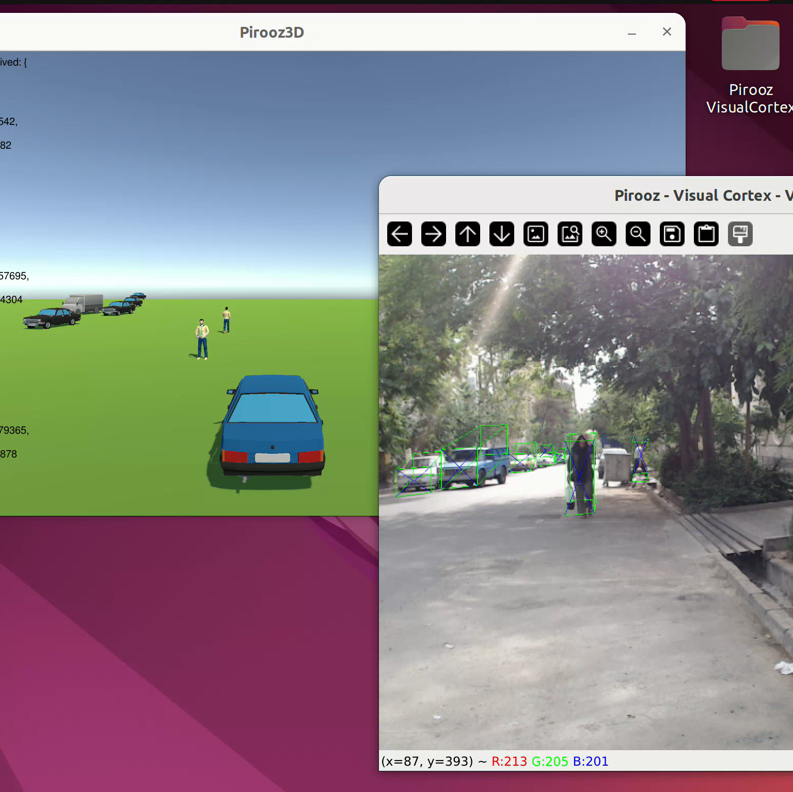This screenshot has width=793, height=792.
Task: Copy image to clipboard icon
Action: pyautogui.click(x=706, y=234)
